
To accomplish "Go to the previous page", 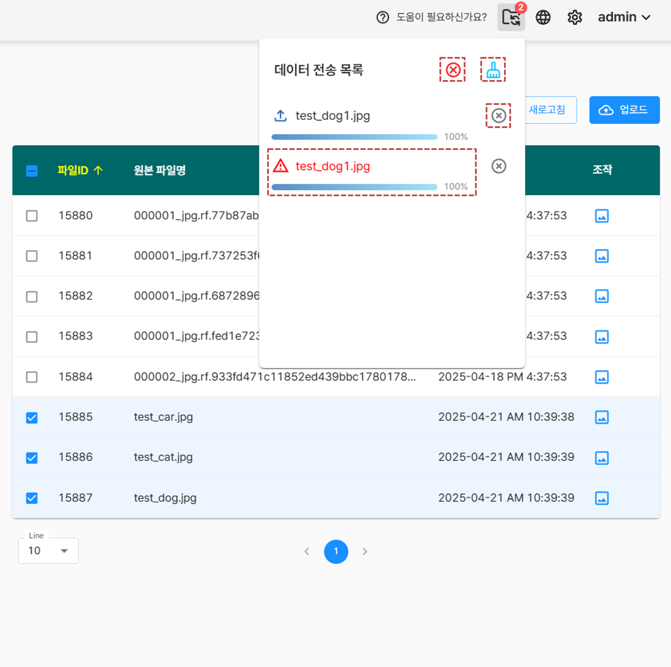I will pos(307,552).
